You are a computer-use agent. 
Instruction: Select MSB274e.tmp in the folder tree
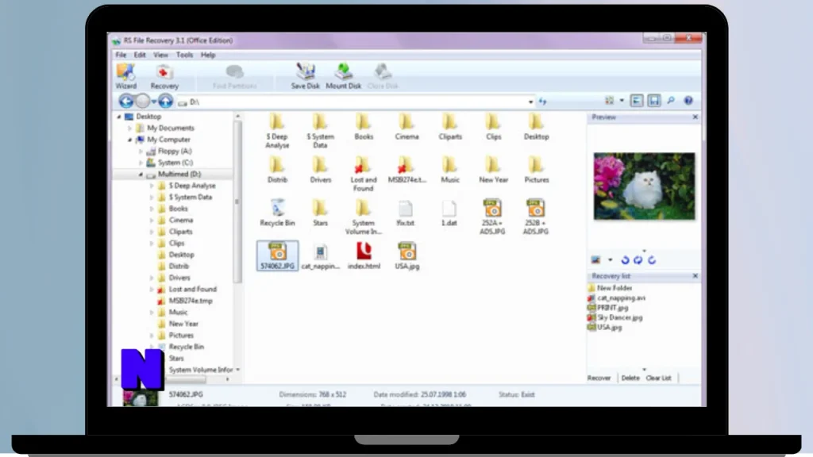[x=191, y=301]
